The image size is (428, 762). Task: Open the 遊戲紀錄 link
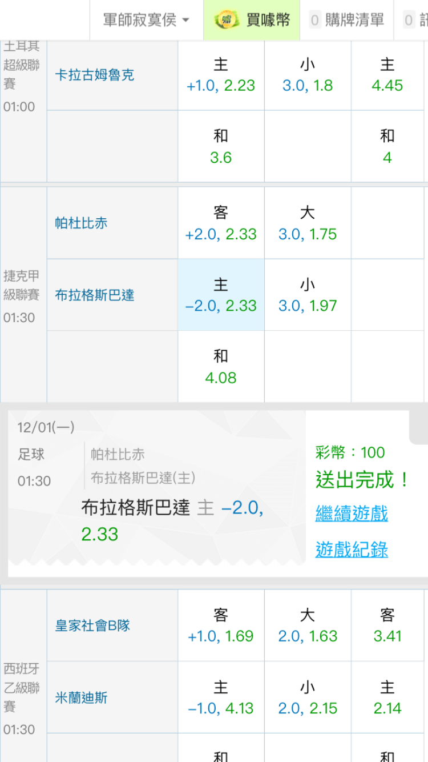352,550
